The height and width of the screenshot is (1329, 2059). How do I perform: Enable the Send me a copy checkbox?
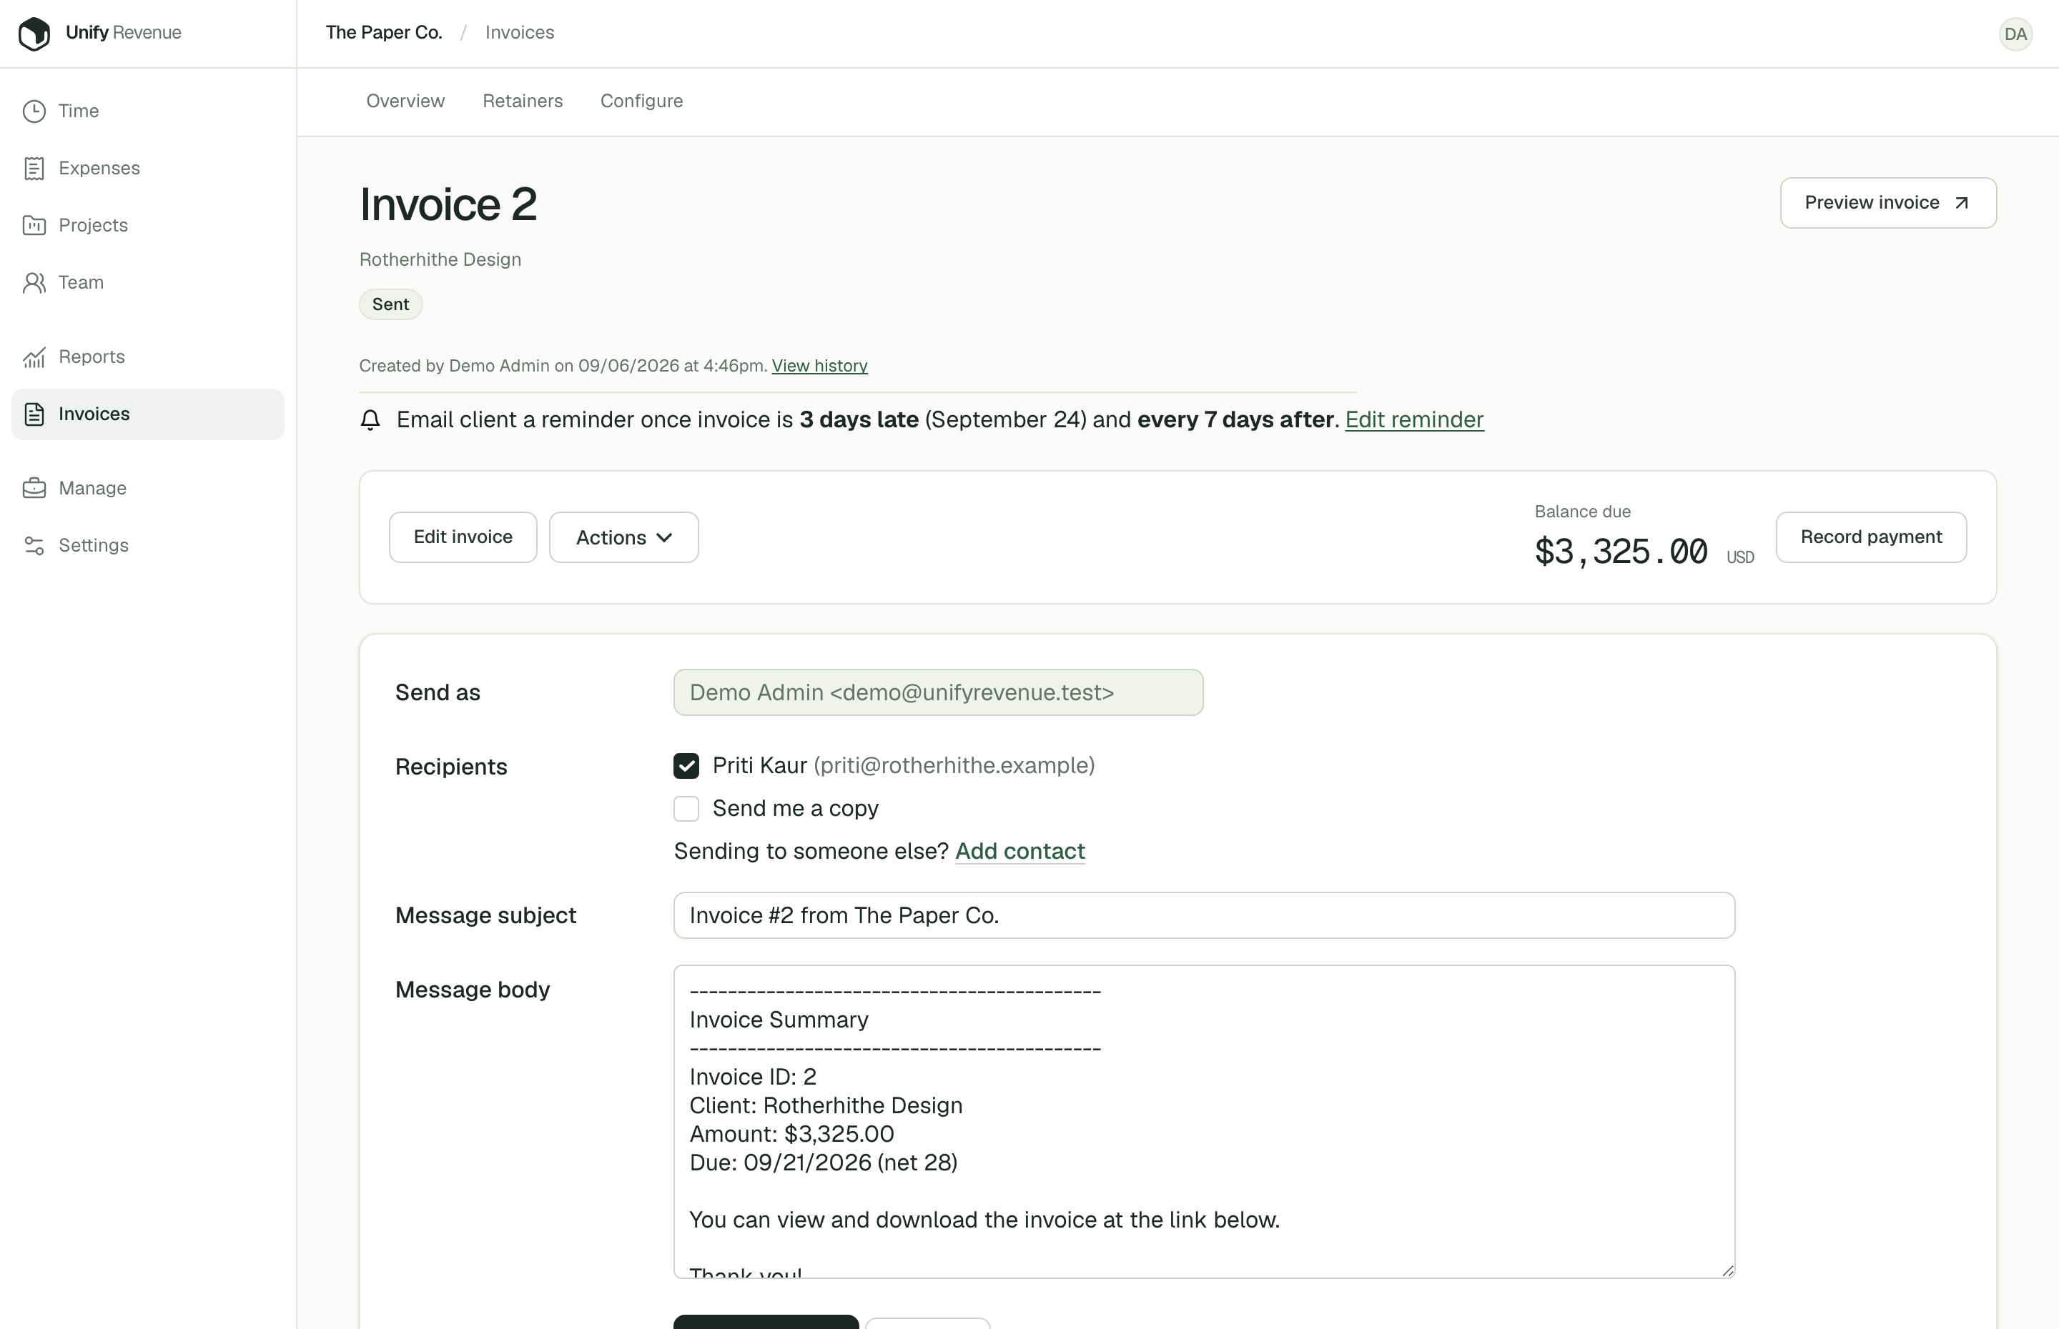click(686, 809)
